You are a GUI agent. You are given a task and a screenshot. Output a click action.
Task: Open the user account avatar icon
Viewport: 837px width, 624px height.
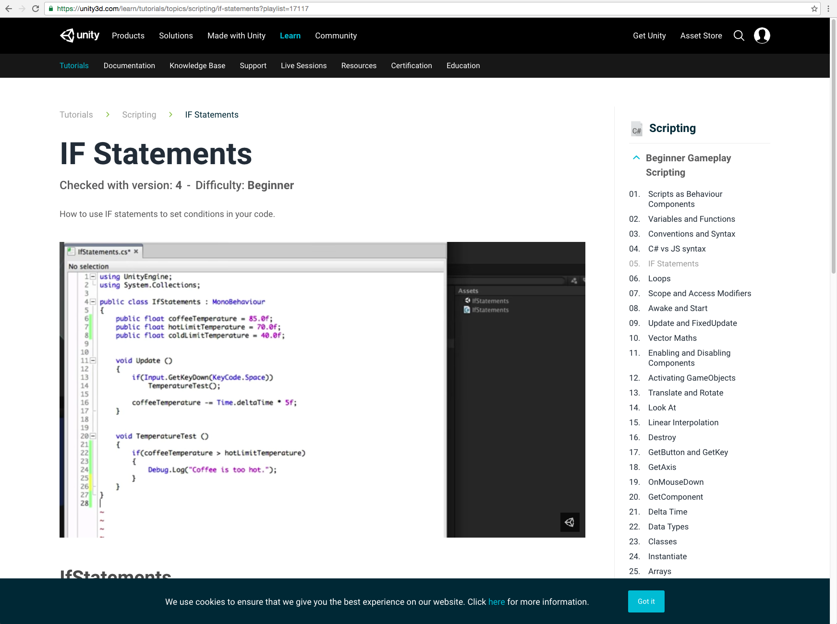click(762, 36)
